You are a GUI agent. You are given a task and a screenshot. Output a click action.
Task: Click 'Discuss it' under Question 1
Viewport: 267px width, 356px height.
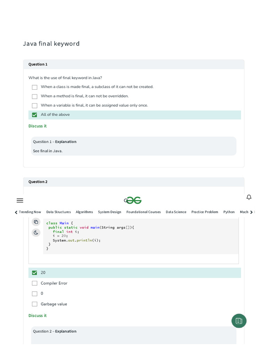38,126
